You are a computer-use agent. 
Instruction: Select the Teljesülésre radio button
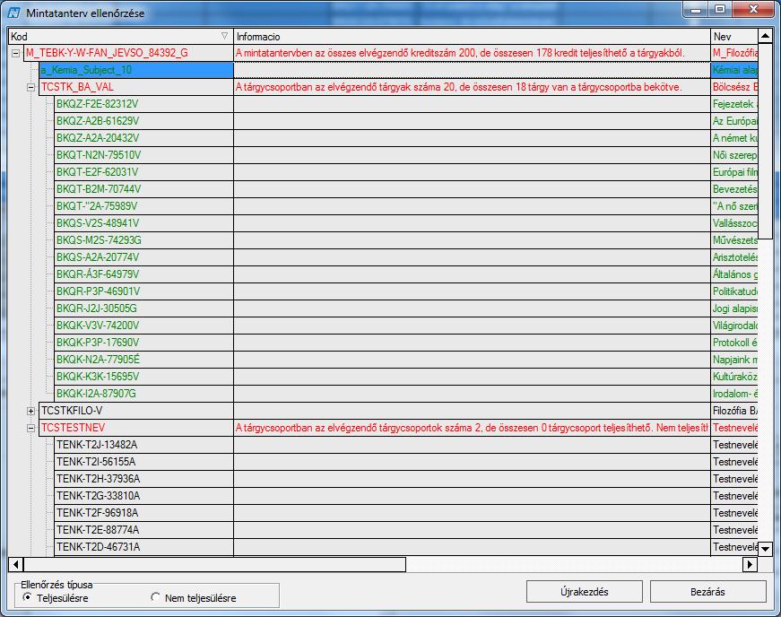(27, 597)
